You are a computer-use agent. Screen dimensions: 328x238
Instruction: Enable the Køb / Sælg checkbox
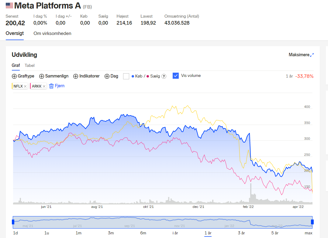(x=126, y=76)
